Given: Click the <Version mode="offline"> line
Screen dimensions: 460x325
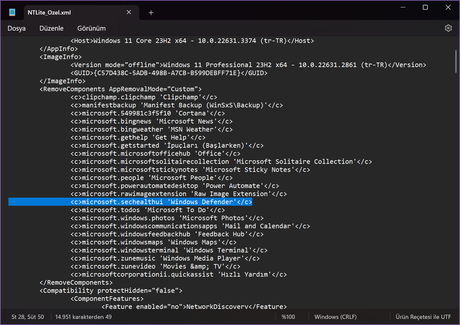Looking at the screenshot, I should [x=248, y=65].
